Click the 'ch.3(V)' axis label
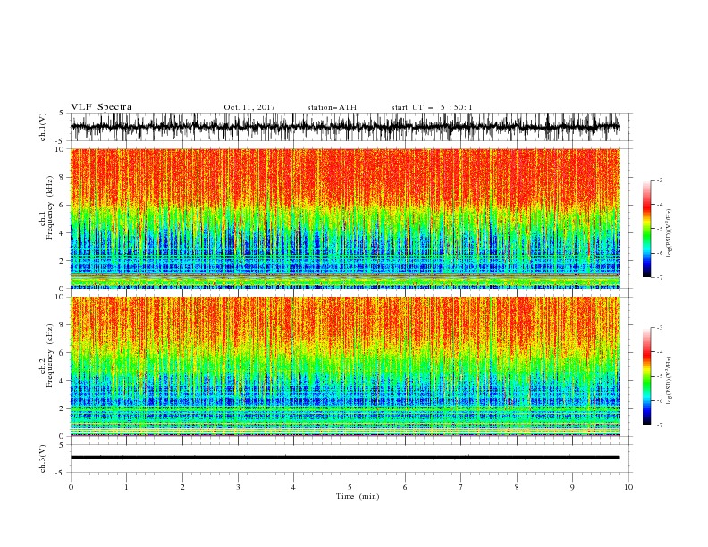 coord(43,459)
